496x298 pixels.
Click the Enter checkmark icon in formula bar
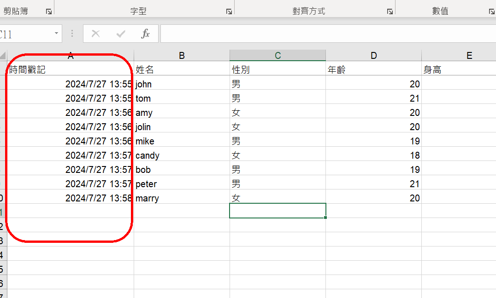[121, 34]
